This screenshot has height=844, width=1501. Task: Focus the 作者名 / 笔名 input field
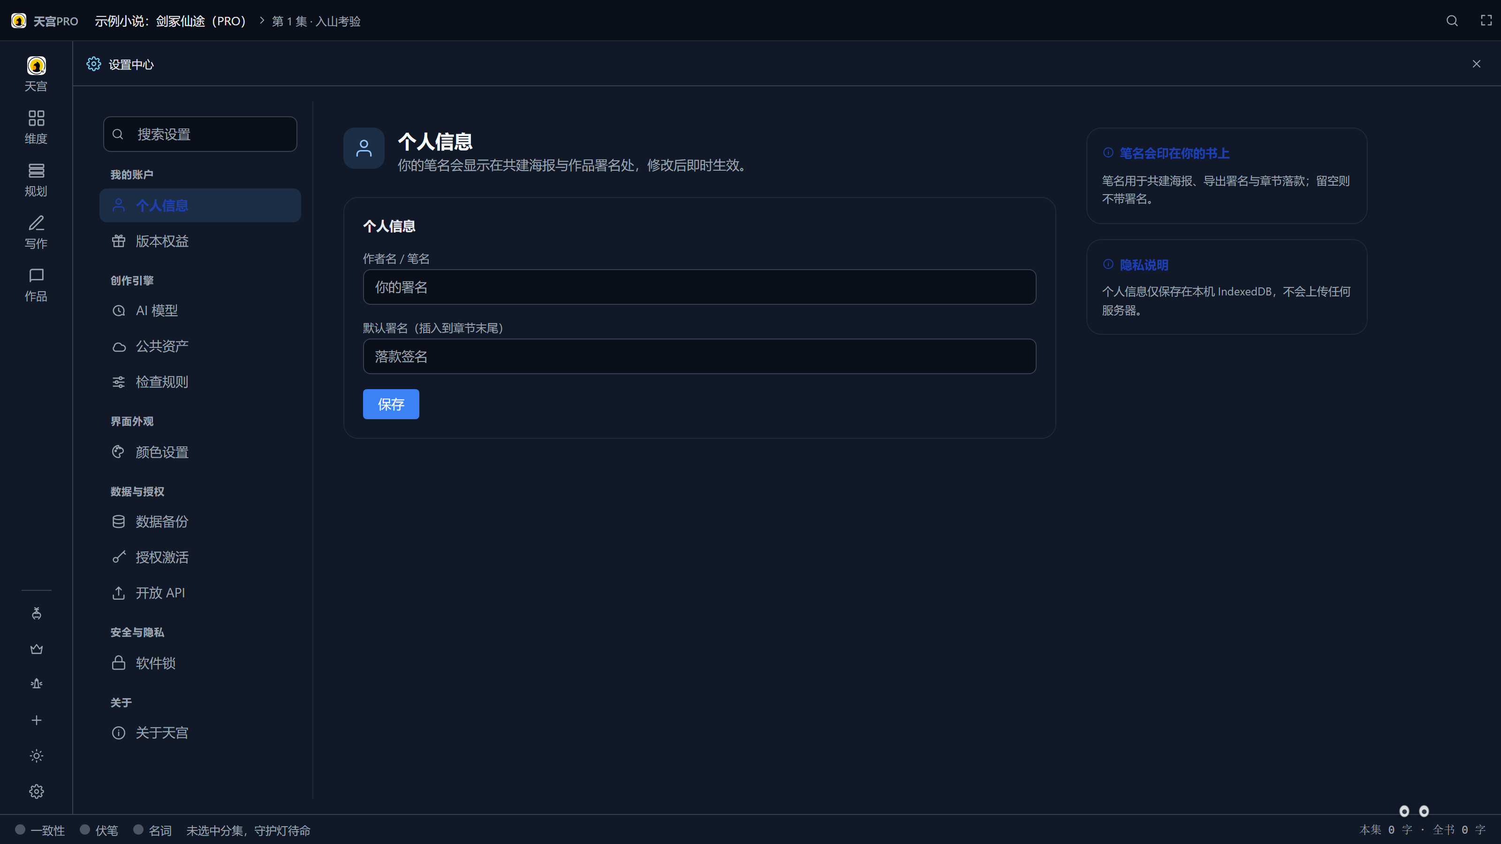[x=699, y=286]
